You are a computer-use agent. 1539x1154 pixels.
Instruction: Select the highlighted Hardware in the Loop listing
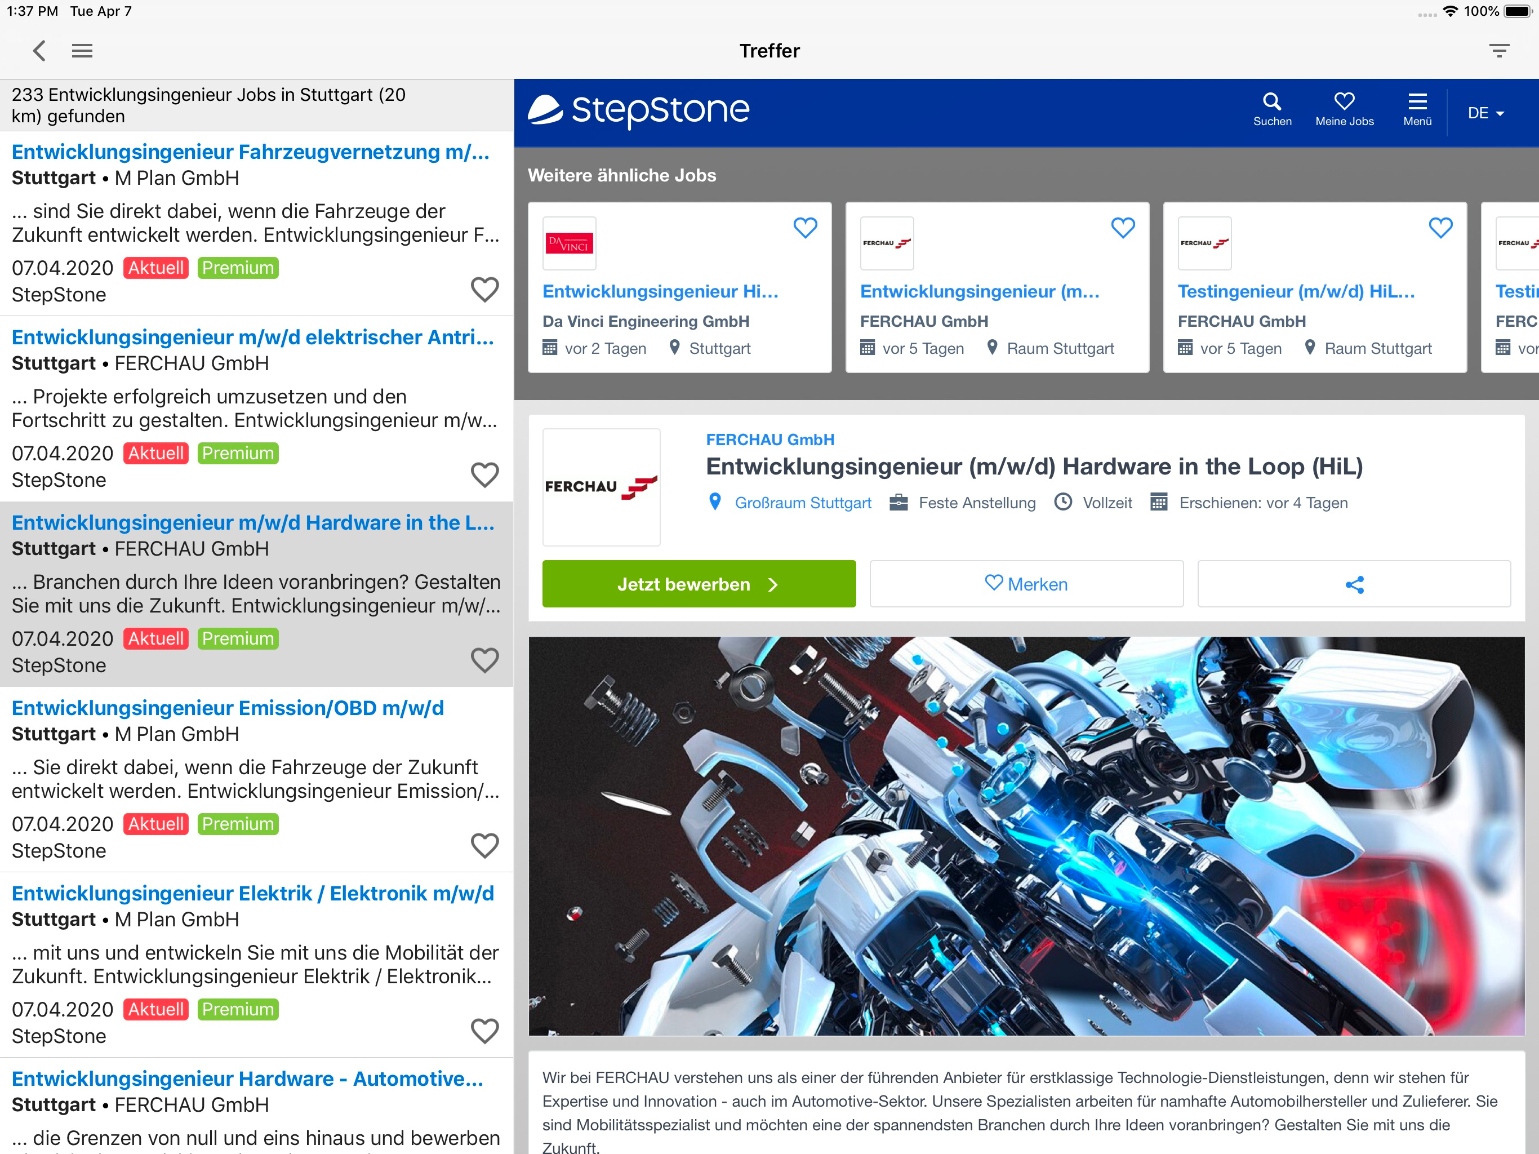click(256, 594)
